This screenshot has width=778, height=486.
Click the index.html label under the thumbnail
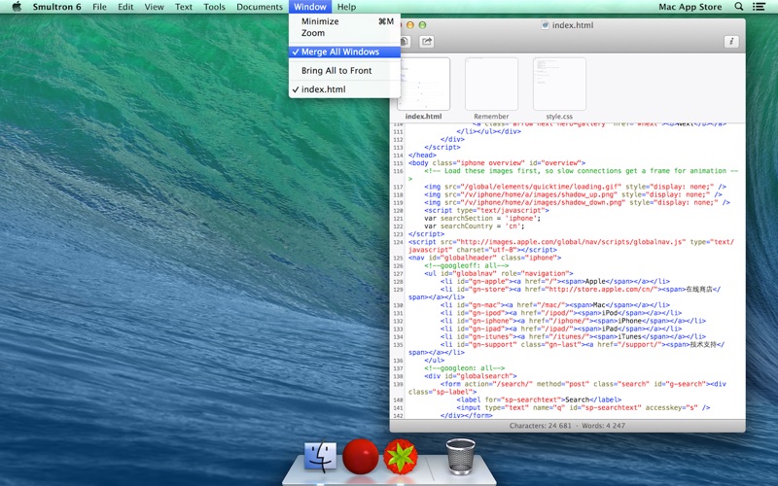pyautogui.click(x=423, y=117)
